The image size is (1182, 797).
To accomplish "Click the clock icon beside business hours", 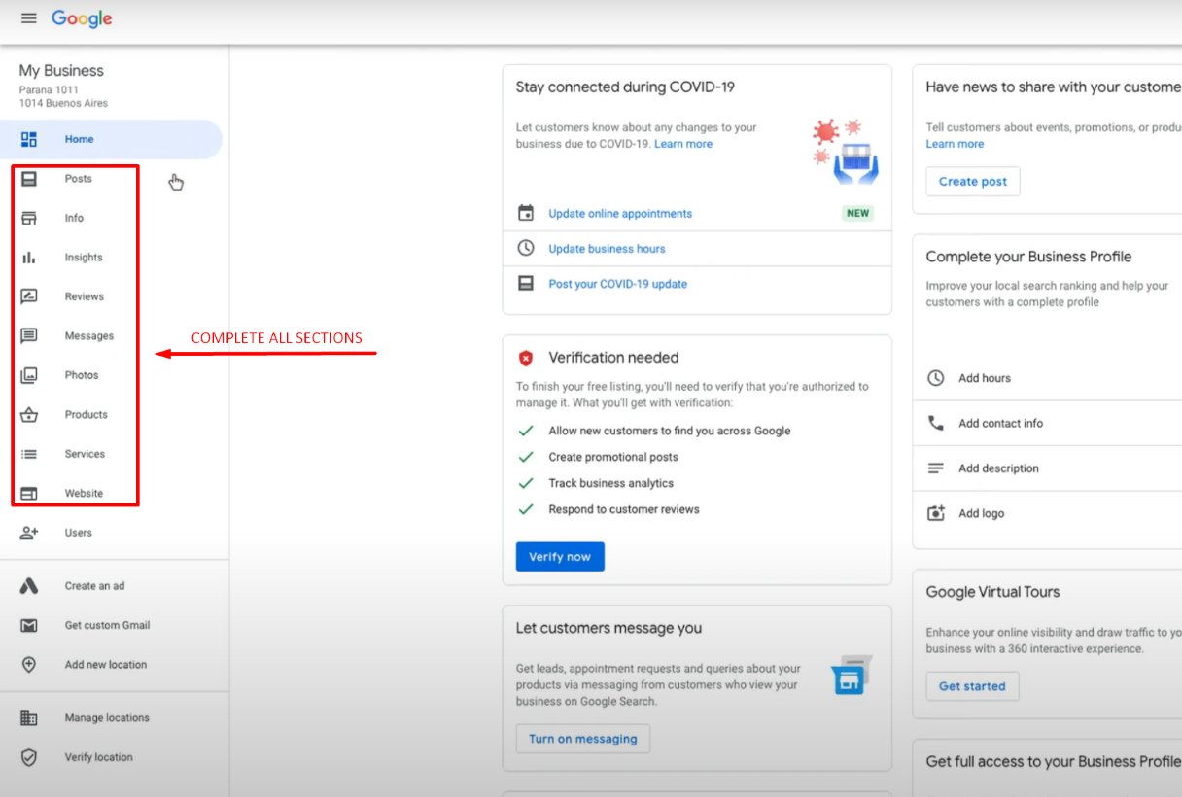I will point(526,248).
